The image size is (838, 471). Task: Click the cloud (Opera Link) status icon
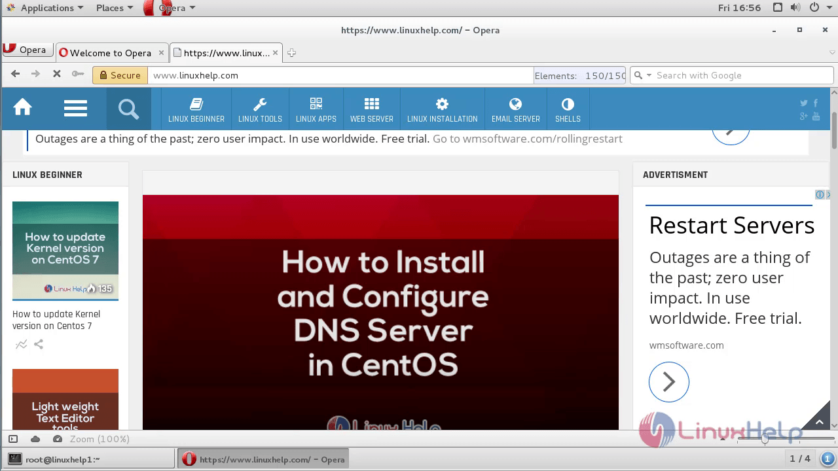coord(35,439)
